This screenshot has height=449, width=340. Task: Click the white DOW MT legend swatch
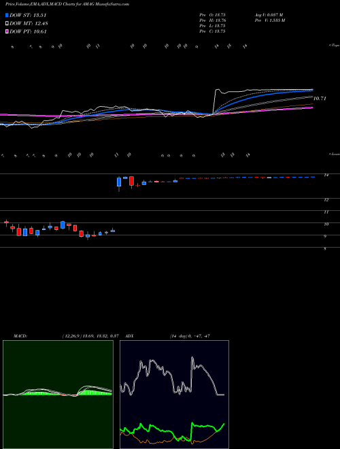(7, 24)
